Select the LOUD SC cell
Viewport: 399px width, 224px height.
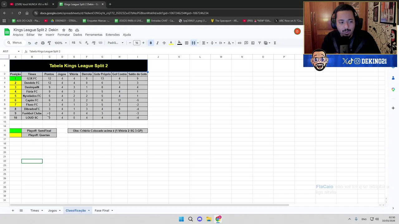coord(32,118)
